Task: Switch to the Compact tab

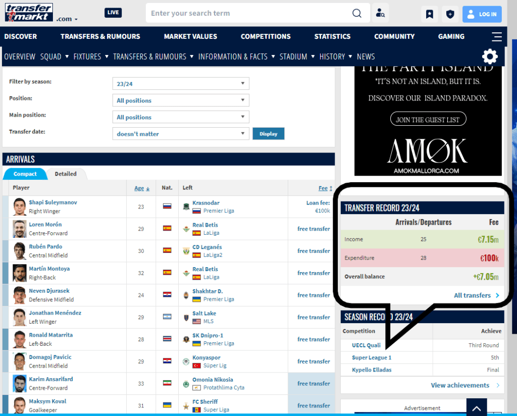Action: 25,174
